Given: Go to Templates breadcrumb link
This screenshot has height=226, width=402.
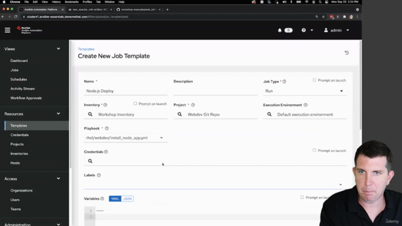Looking at the screenshot, I should point(86,49).
